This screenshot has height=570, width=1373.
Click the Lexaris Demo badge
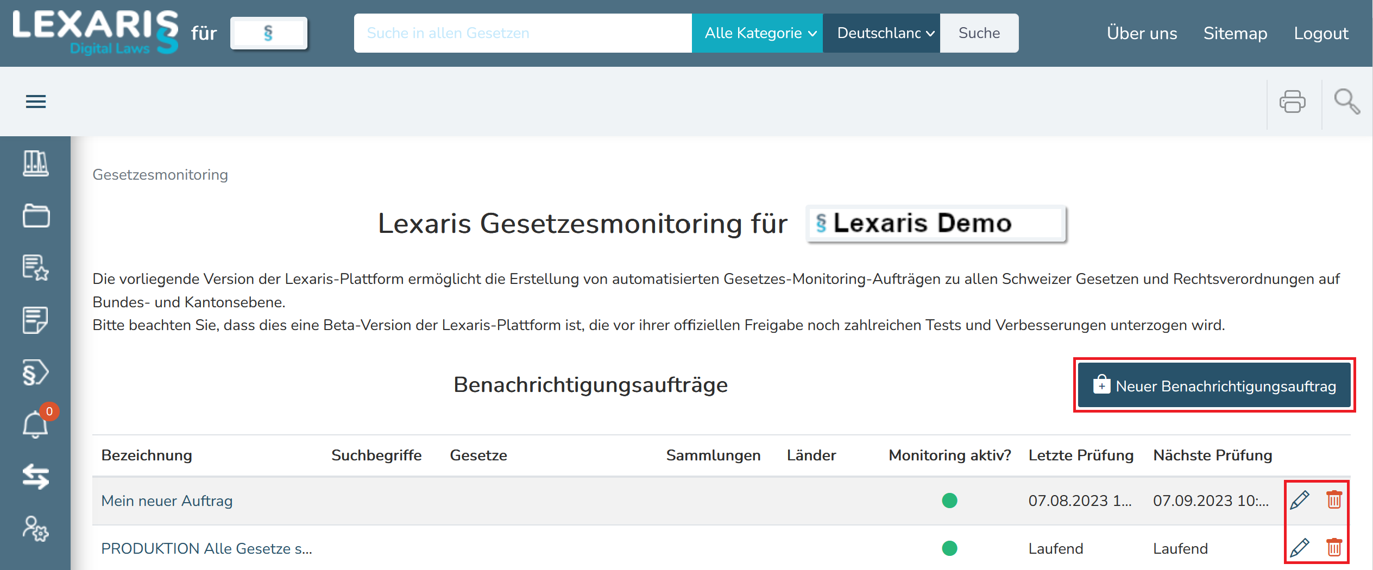[x=936, y=223]
